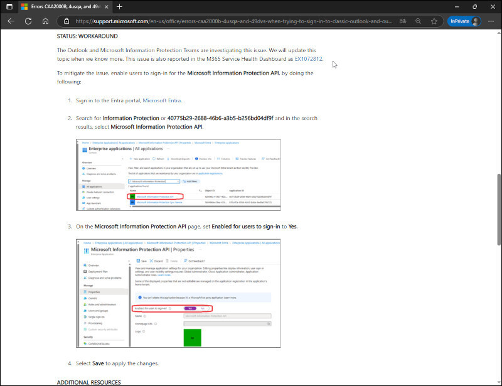Open the tab actions menu icon

pos(9,7)
